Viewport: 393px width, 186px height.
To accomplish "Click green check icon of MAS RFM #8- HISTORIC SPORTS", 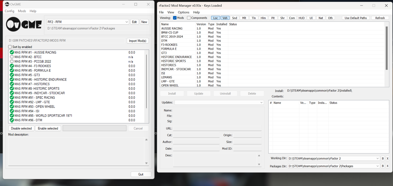I will [x=12, y=89].
